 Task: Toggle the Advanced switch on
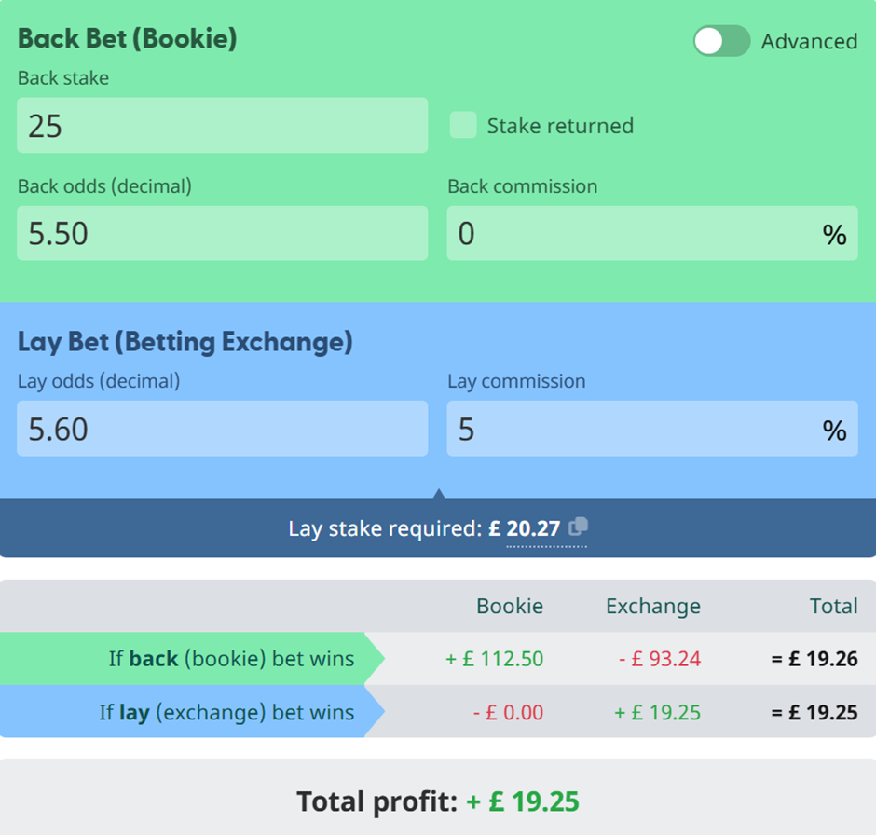click(x=721, y=41)
